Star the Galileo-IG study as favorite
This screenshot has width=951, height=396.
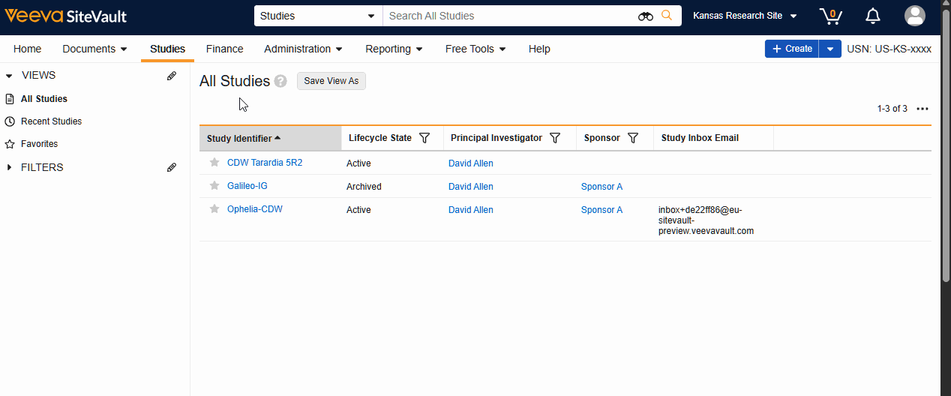tap(214, 186)
